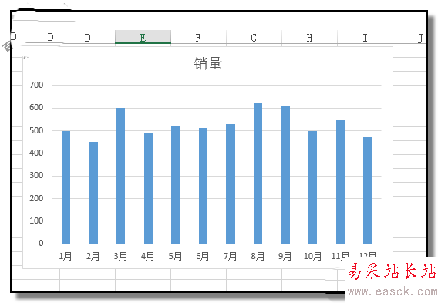Click the 3月 category axis label
The height and width of the screenshot is (303, 438).
pyautogui.click(x=120, y=256)
